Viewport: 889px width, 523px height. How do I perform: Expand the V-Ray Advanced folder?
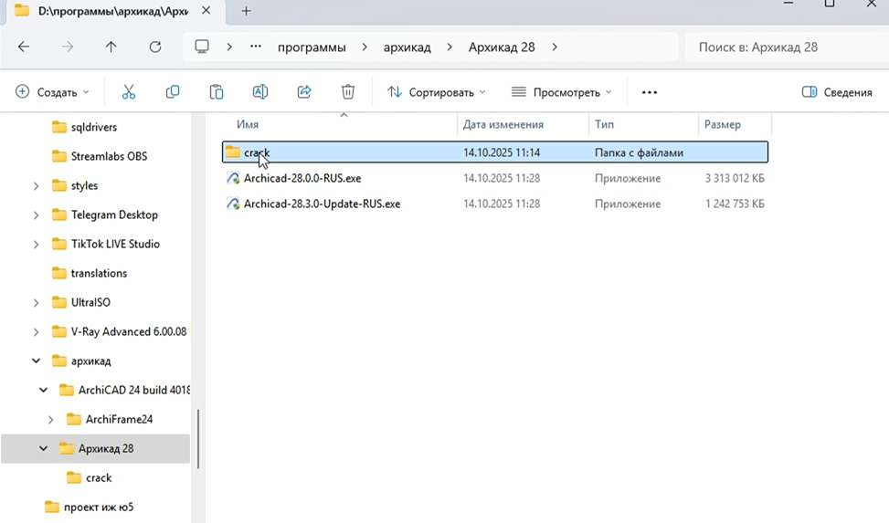click(x=37, y=332)
